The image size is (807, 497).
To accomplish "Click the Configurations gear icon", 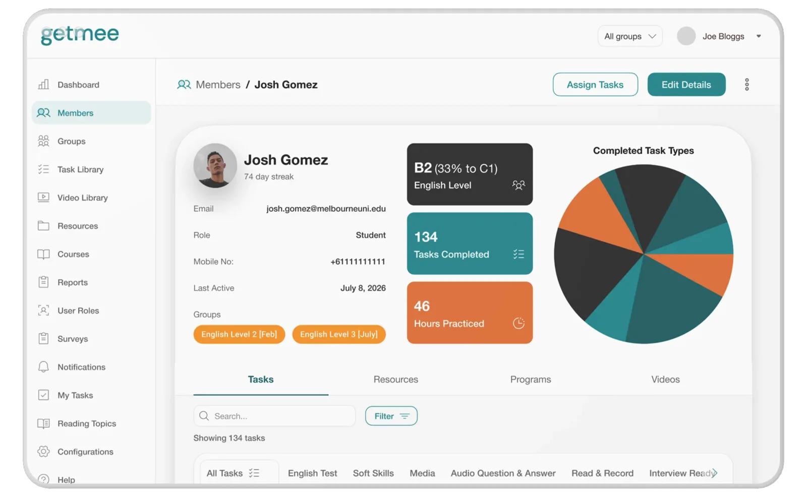I will tap(44, 451).
